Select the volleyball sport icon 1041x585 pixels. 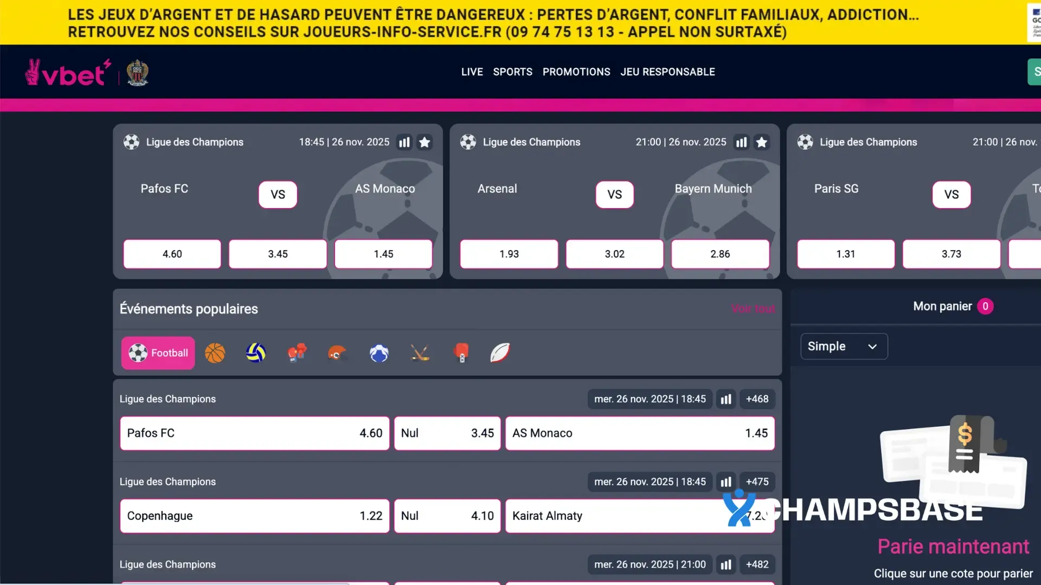[x=256, y=353]
